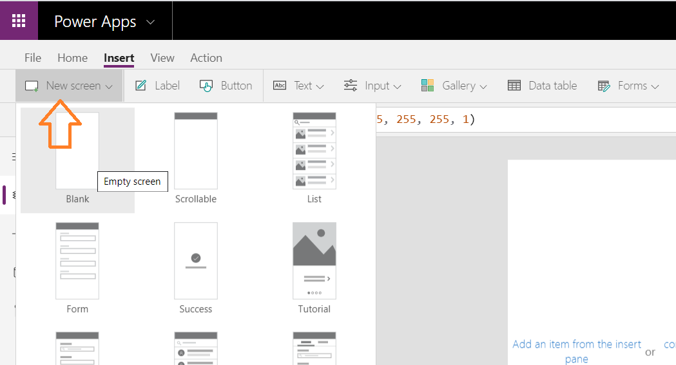Expand the Gallery dropdown chevron
This screenshot has width=676, height=365.
(x=483, y=86)
